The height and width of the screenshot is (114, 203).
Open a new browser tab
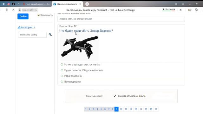(87, 4)
